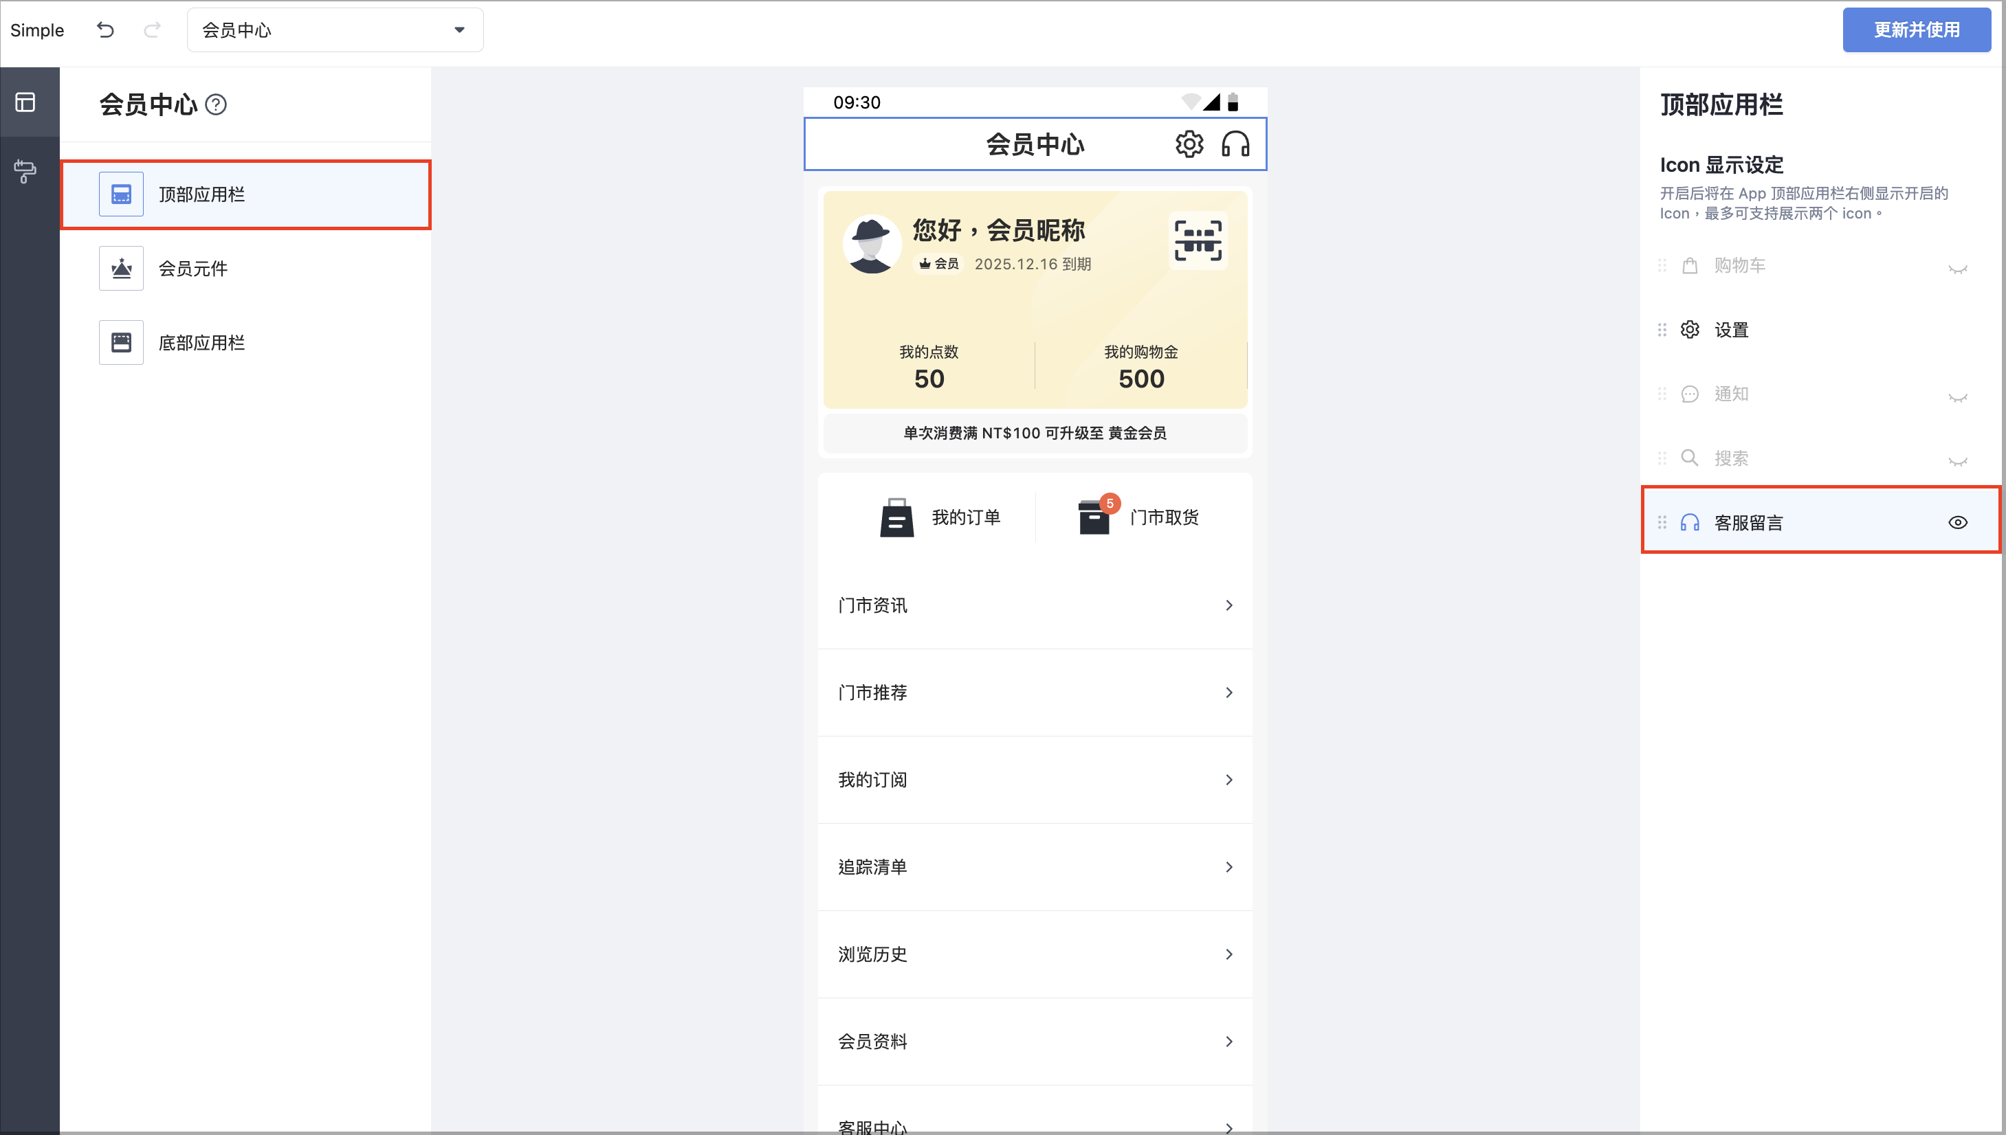This screenshot has width=2006, height=1135.
Task: Click the 通知 label in Icon settings
Action: pyautogui.click(x=1732, y=394)
